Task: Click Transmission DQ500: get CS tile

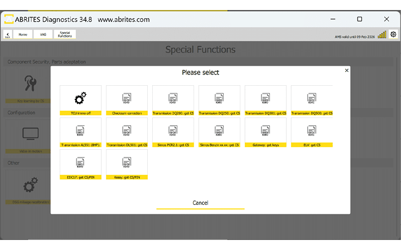Action: [x=311, y=100]
